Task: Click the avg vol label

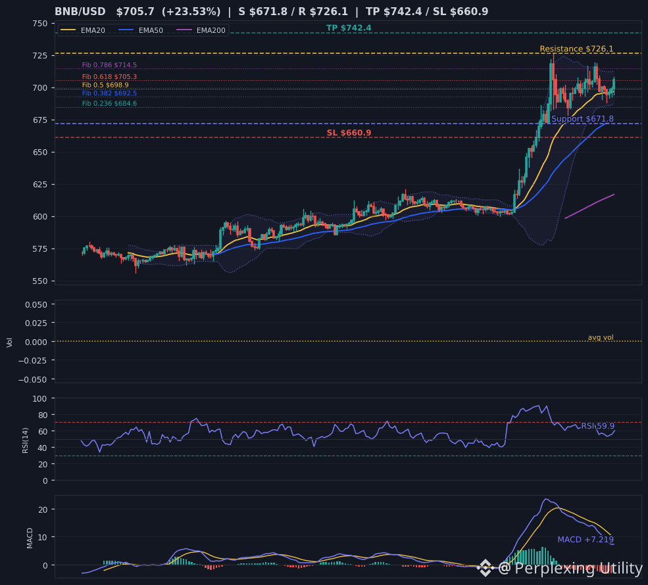Action: click(x=601, y=337)
